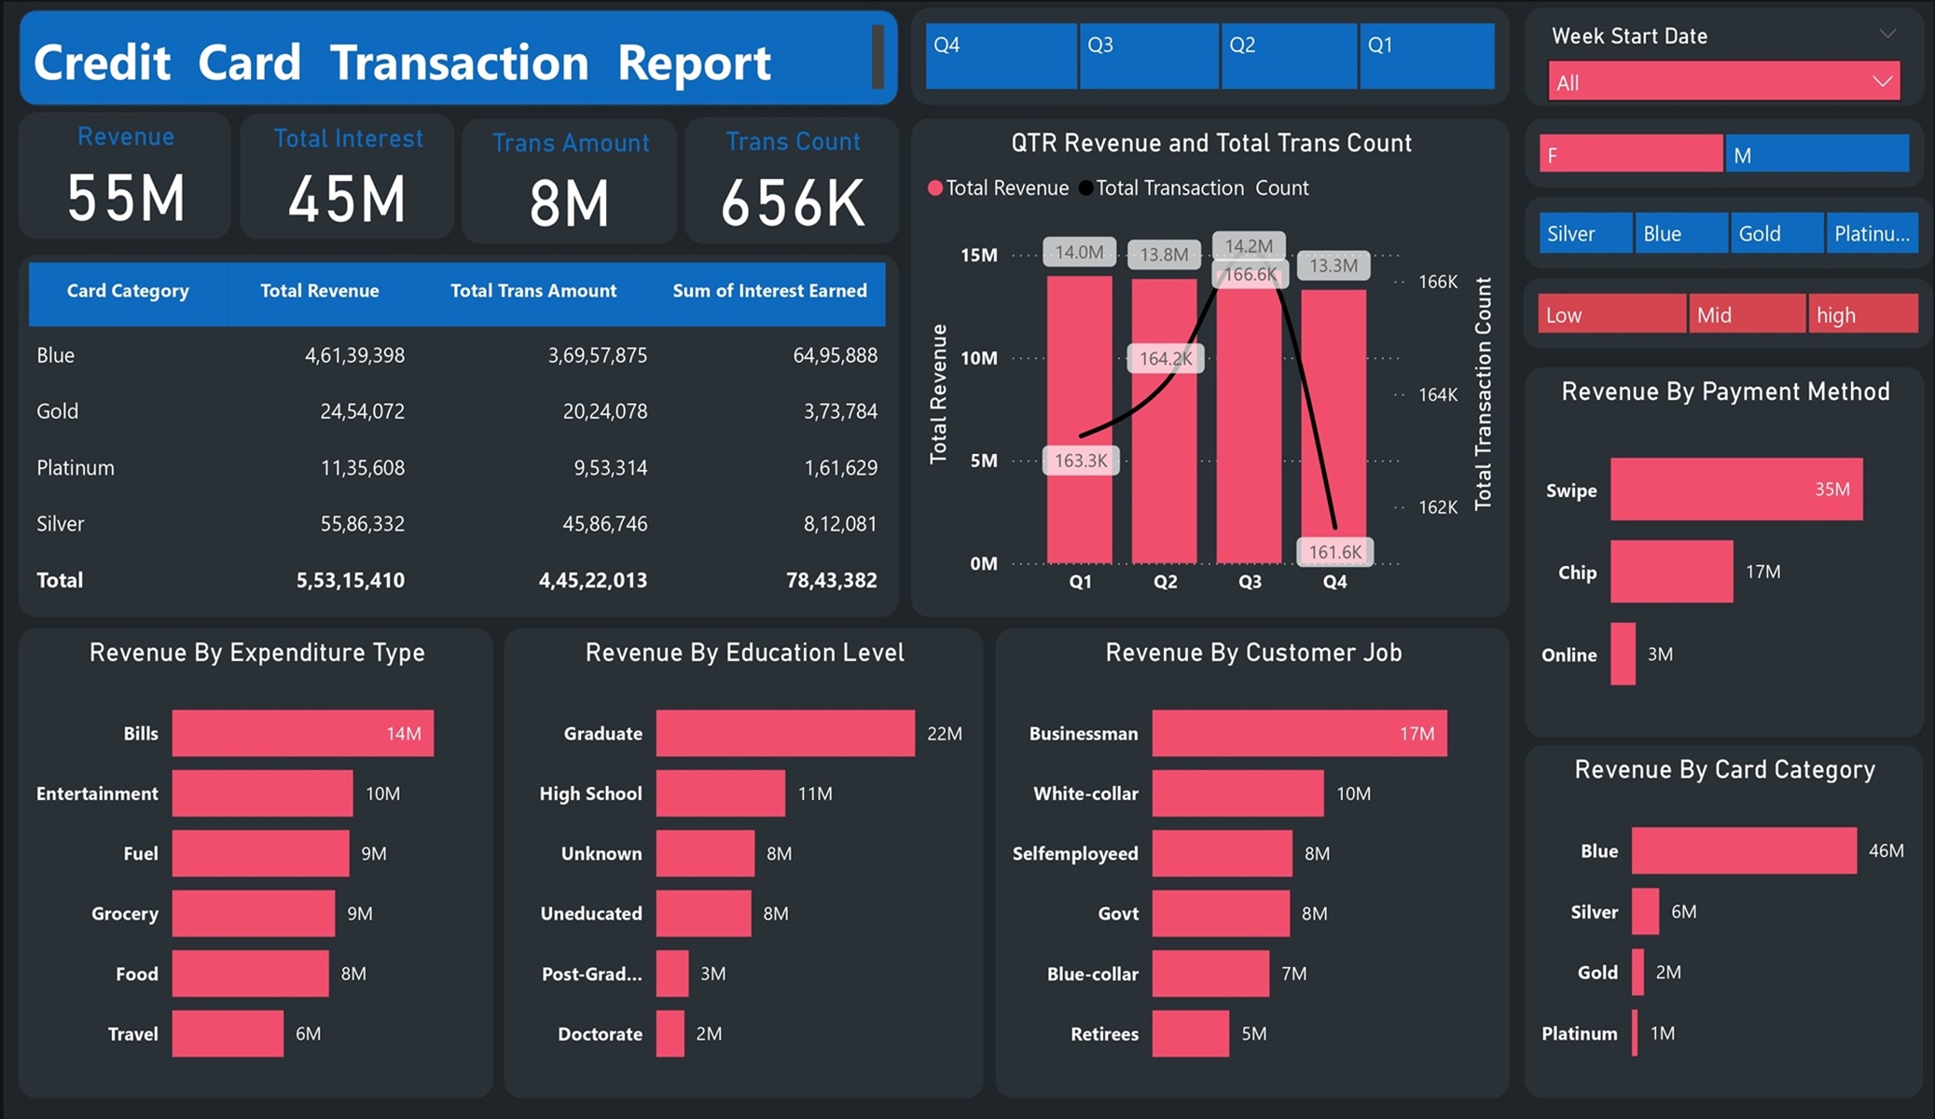Select the Businessman revenue bar
The width and height of the screenshot is (1935, 1119).
[x=1299, y=734]
